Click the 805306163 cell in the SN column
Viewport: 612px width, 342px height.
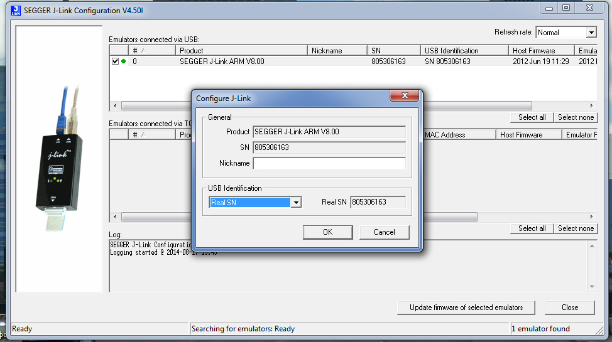coord(388,61)
